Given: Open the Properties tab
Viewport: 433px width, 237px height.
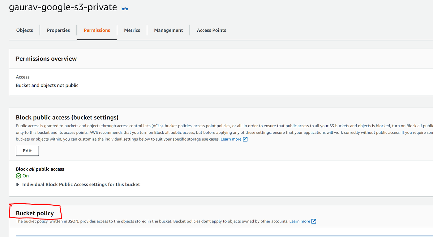Looking at the screenshot, I should click(x=58, y=30).
